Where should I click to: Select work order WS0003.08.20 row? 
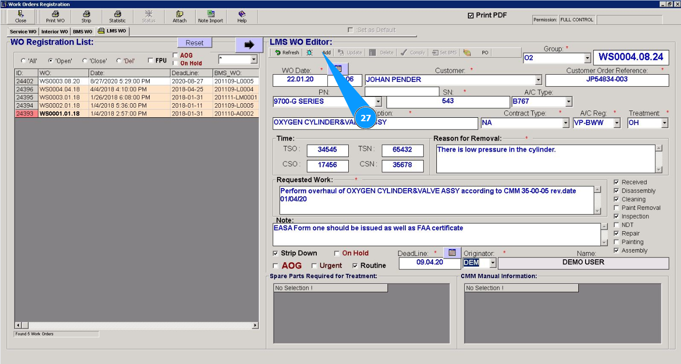60,81
